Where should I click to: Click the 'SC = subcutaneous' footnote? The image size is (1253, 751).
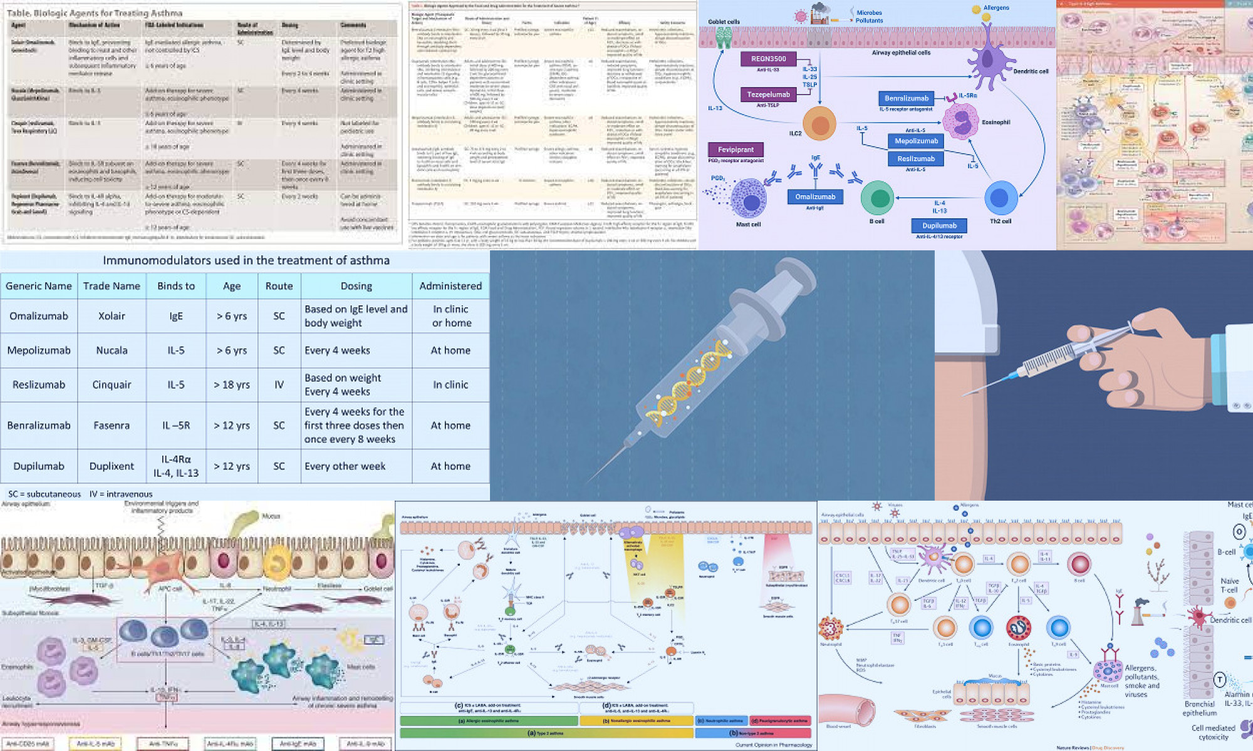(44, 494)
